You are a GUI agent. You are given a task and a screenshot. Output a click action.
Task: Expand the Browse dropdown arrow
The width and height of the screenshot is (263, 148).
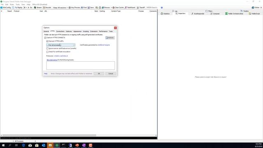111,7
